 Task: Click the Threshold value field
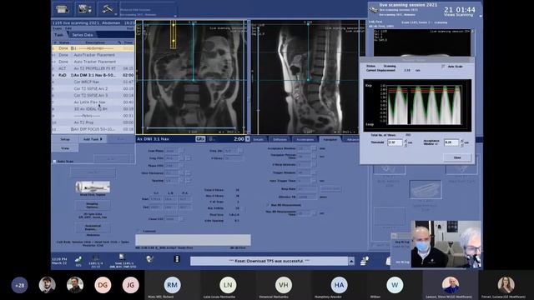click(x=395, y=142)
